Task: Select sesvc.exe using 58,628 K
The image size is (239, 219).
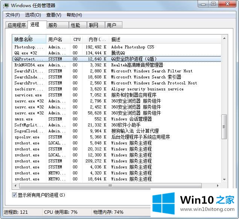Action: [117, 113]
